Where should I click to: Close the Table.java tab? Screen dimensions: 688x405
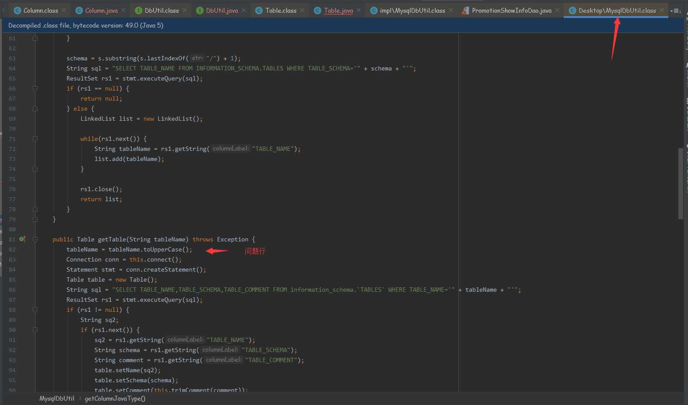click(x=359, y=10)
